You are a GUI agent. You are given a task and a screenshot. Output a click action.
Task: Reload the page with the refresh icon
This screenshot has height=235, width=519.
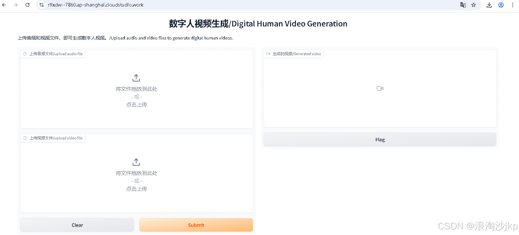point(27,5)
